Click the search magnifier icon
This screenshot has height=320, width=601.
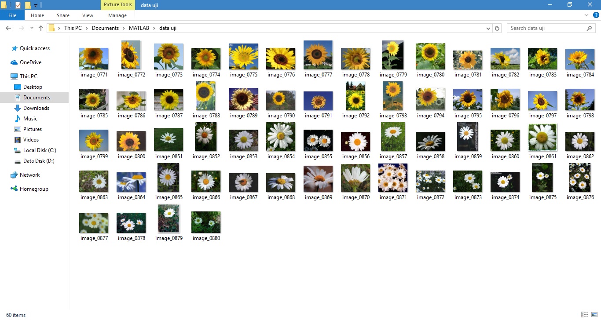[x=590, y=28]
